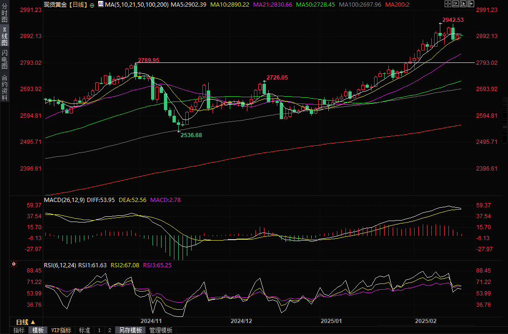Click the red alert icon left of RSI panel
Image resolution: width=508 pixels, height=334 pixels.
pyautogui.click(x=14, y=263)
